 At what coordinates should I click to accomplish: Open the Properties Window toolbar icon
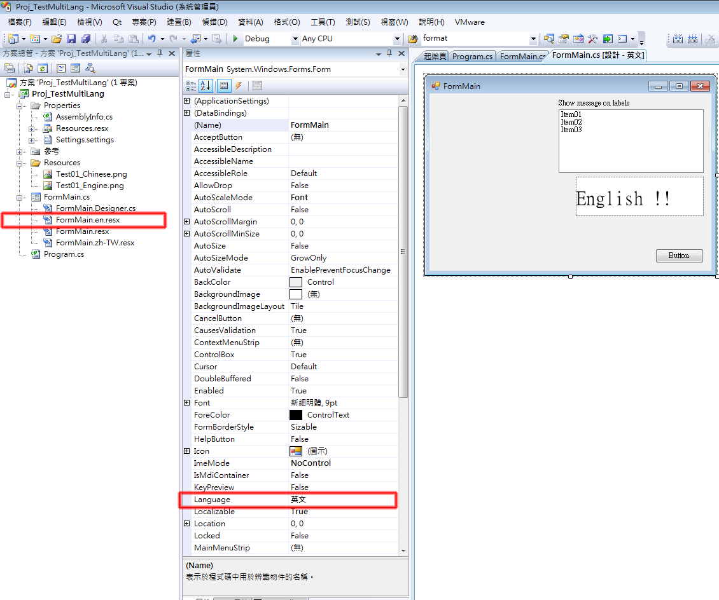[x=564, y=39]
